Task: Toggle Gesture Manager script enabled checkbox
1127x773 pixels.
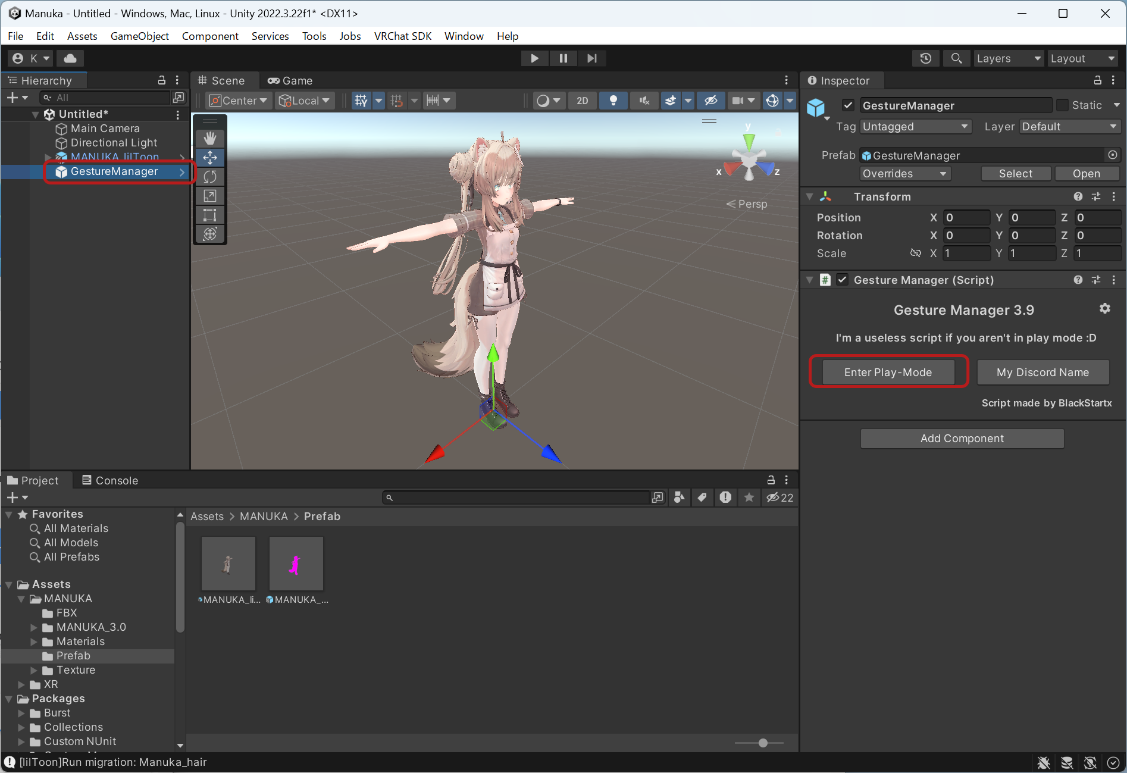Action: [x=843, y=280]
